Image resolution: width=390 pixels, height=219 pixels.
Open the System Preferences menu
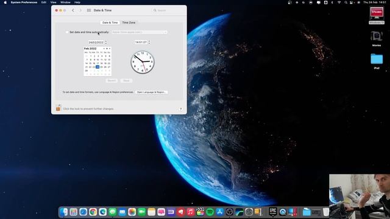(24, 2)
